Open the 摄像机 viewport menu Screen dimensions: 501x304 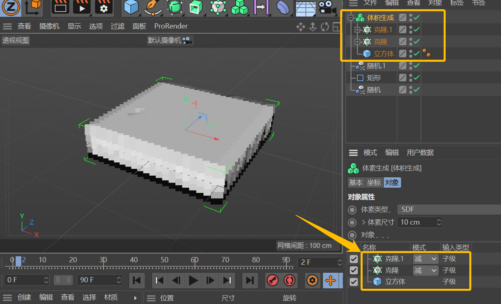point(49,26)
